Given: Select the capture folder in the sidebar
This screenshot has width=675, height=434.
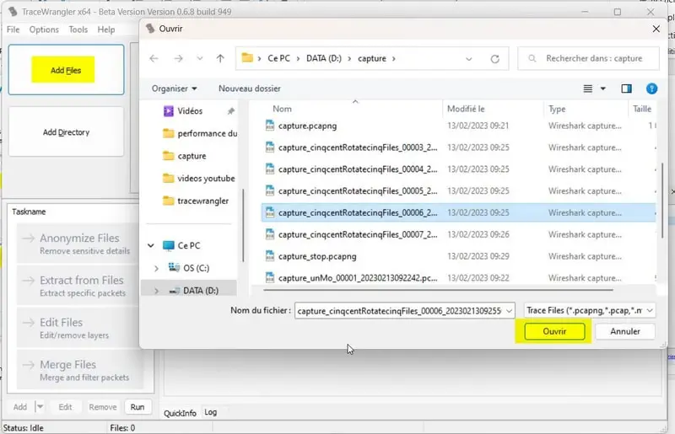Looking at the screenshot, I should (x=185, y=156).
